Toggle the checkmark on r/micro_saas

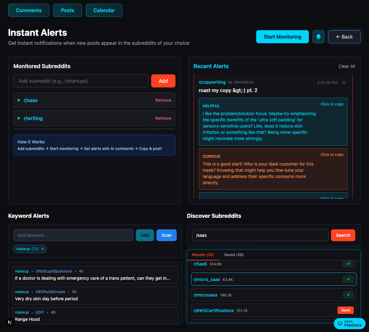[x=348, y=279]
